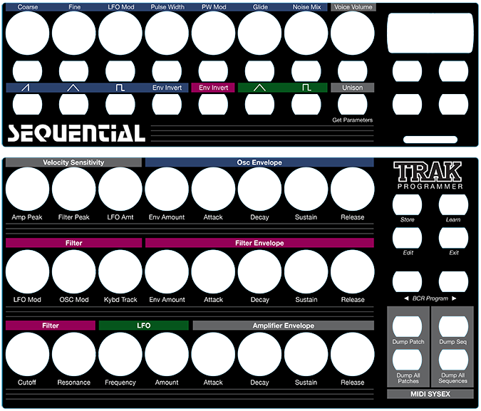Screen dimensions: 481x411
Task: Click the MIDI SYSEX label
Action: 430,394
